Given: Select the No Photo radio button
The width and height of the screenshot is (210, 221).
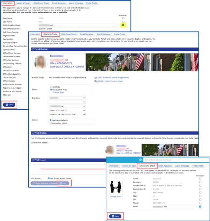Looking at the screenshot, I should tap(51, 87).
